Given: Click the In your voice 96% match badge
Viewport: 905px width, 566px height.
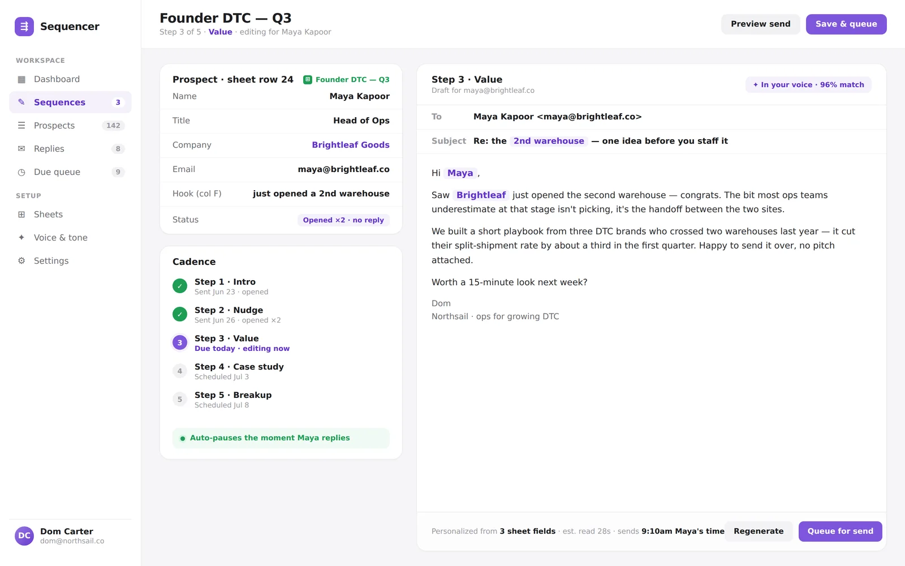Looking at the screenshot, I should [808, 85].
